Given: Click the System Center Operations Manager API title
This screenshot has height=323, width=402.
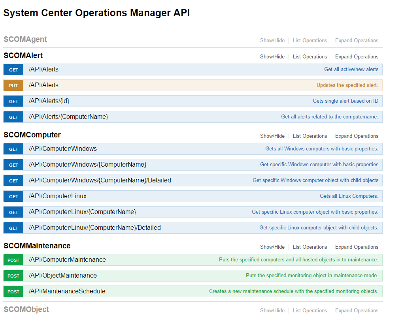Looking at the screenshot, I should [96, 13].
